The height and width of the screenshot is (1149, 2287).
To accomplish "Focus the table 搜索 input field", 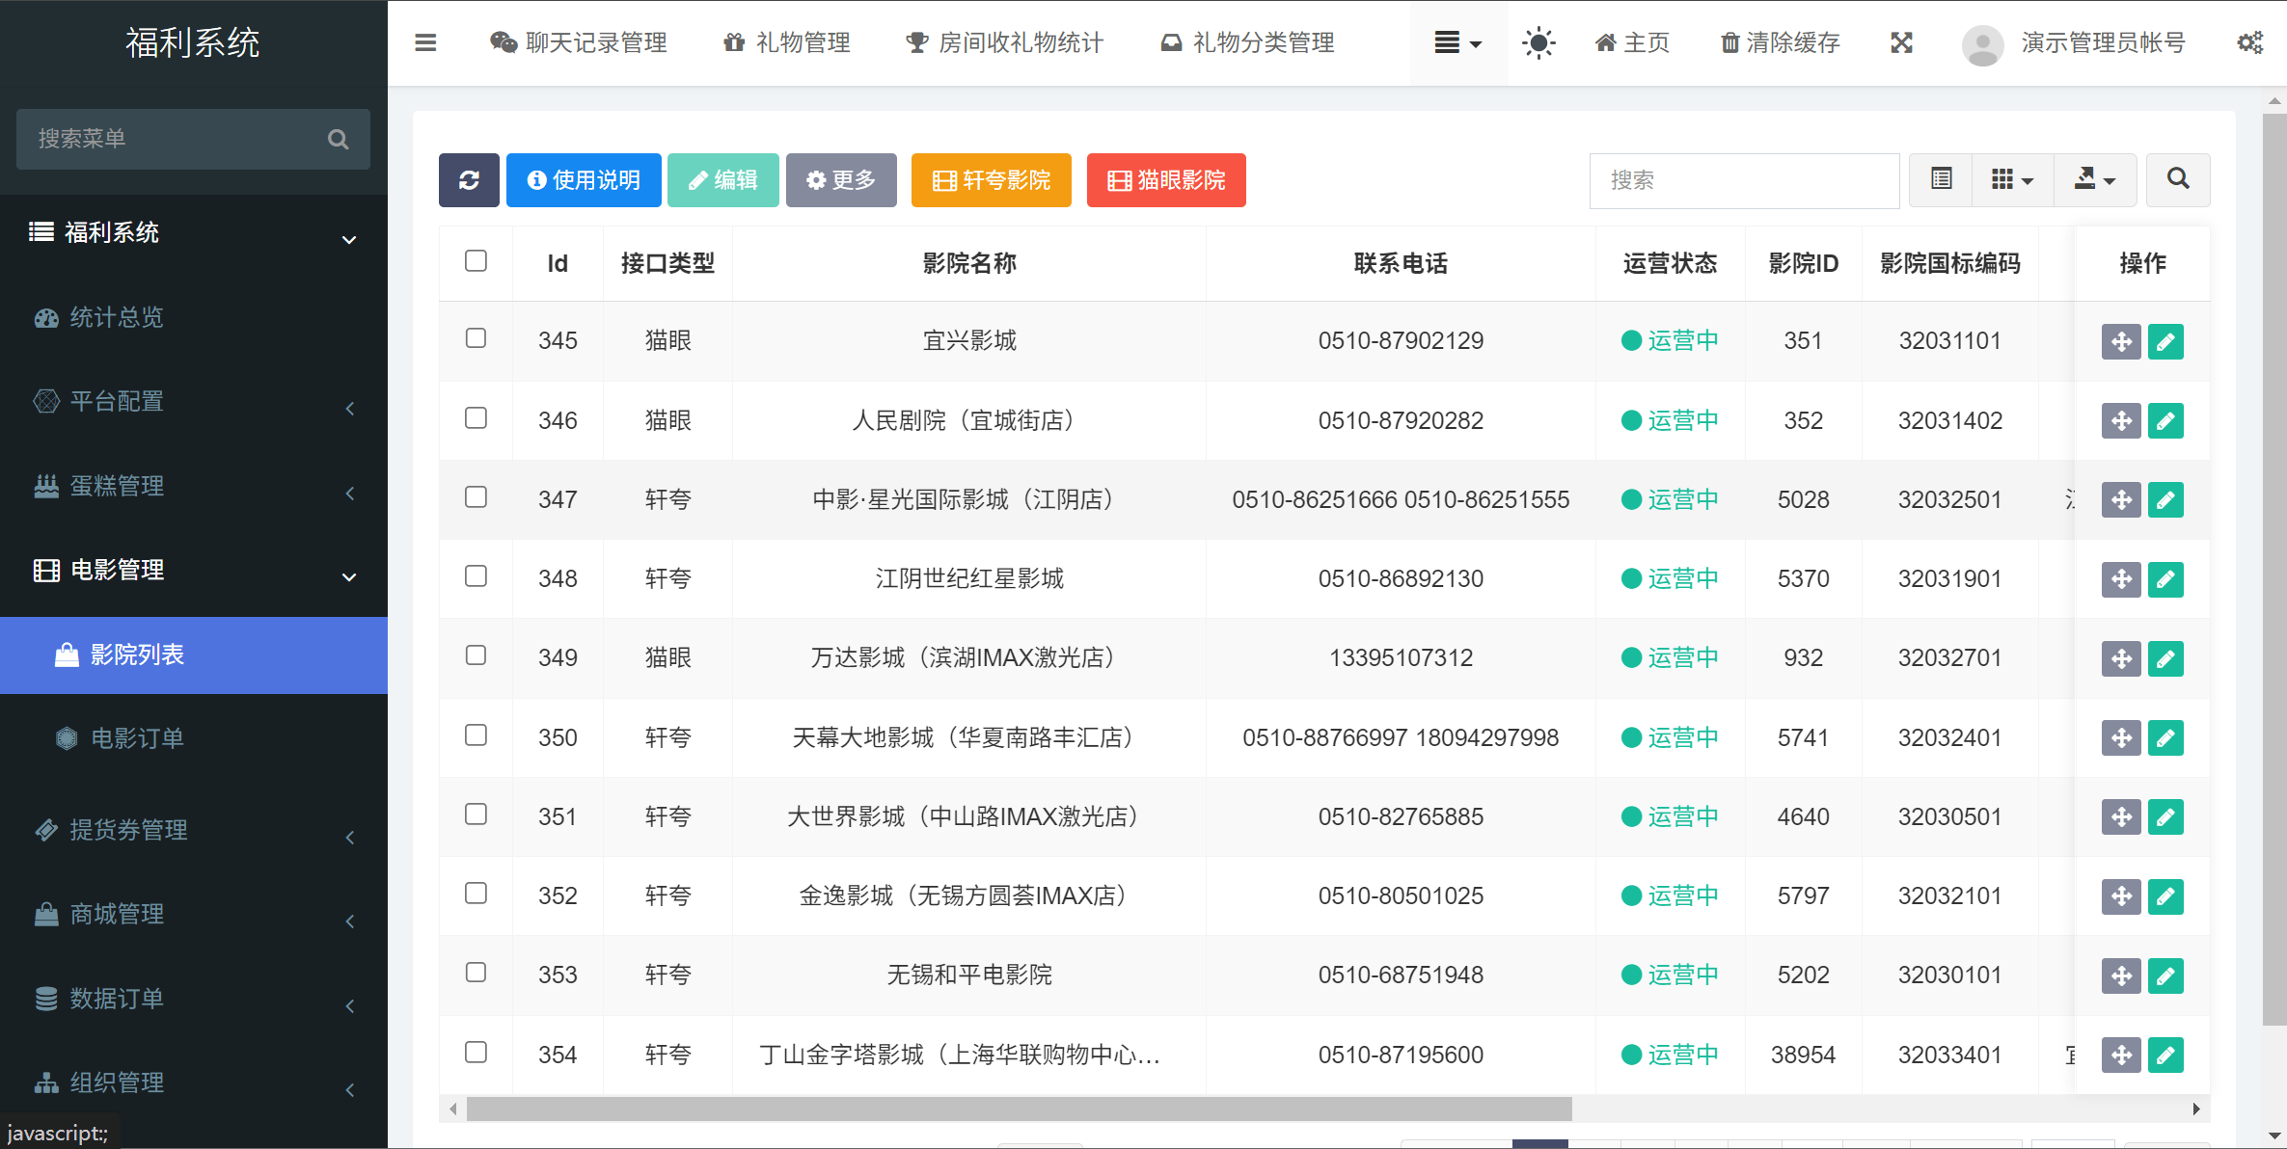I will click(x=1744, y=180).
